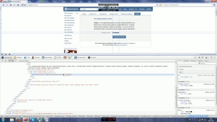Collapse the settings_row_wrap div node

point(27,69)
